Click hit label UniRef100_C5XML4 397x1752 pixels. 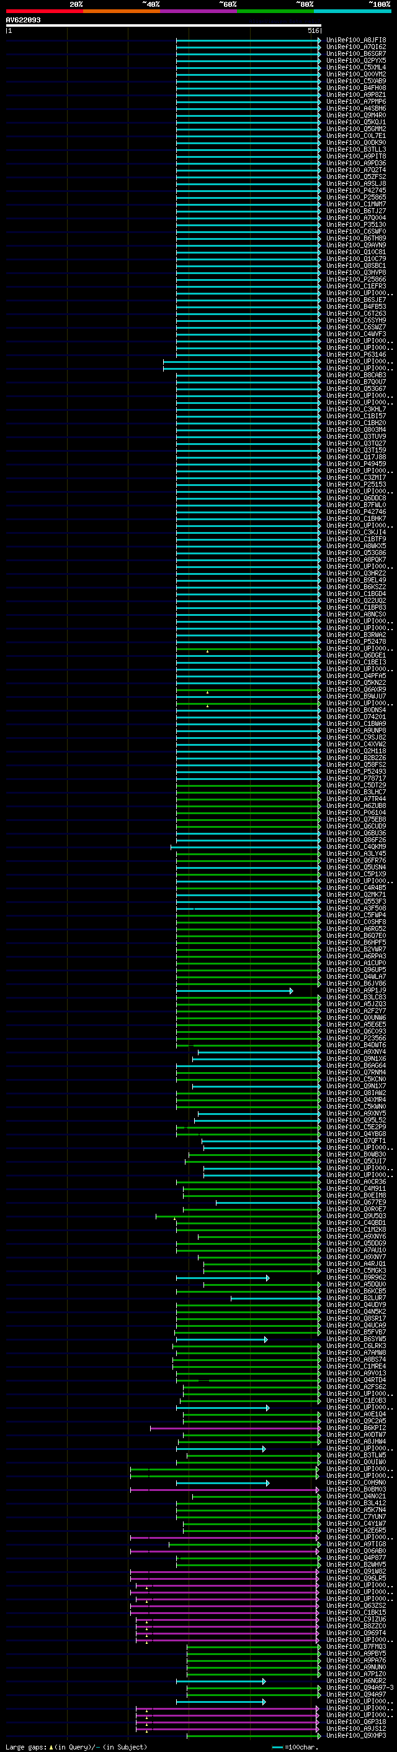tap(356, 67)
